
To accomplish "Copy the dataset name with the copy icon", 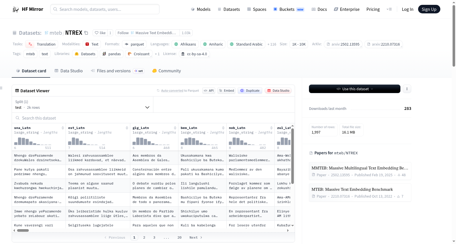I will [86, 33].
